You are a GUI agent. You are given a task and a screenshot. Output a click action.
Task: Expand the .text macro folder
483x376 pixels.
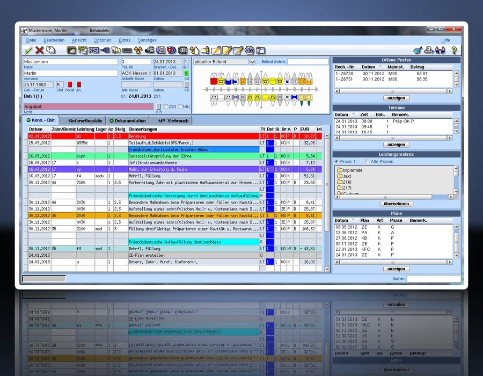pos(344,176)
